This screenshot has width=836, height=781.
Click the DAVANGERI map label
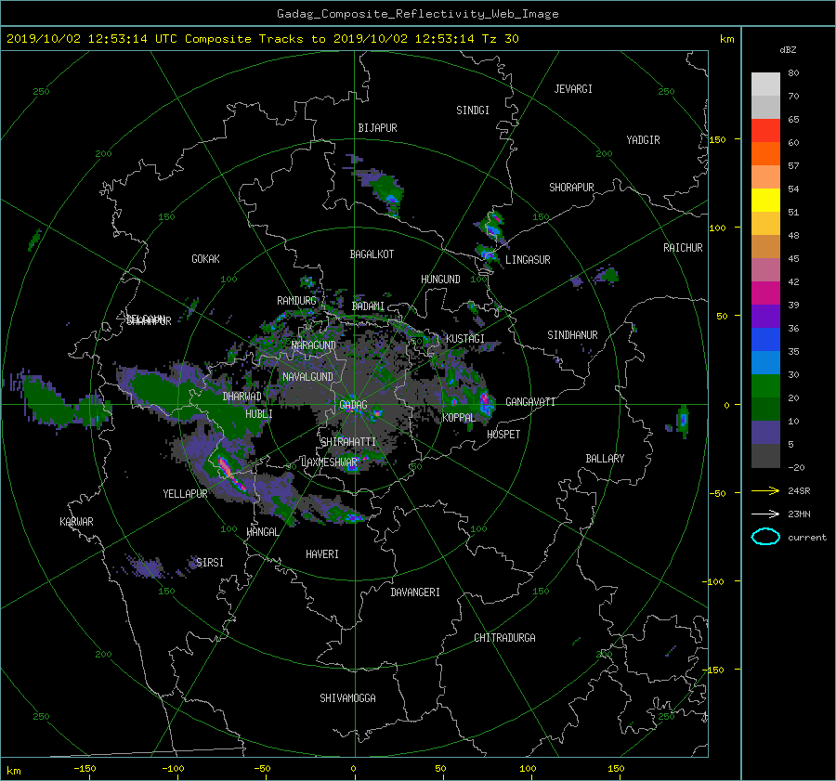pyautogui.click(x=415, y=592)
